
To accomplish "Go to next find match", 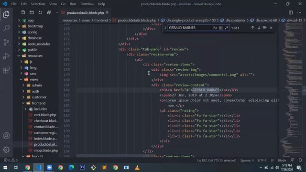I will pos(259,28).
